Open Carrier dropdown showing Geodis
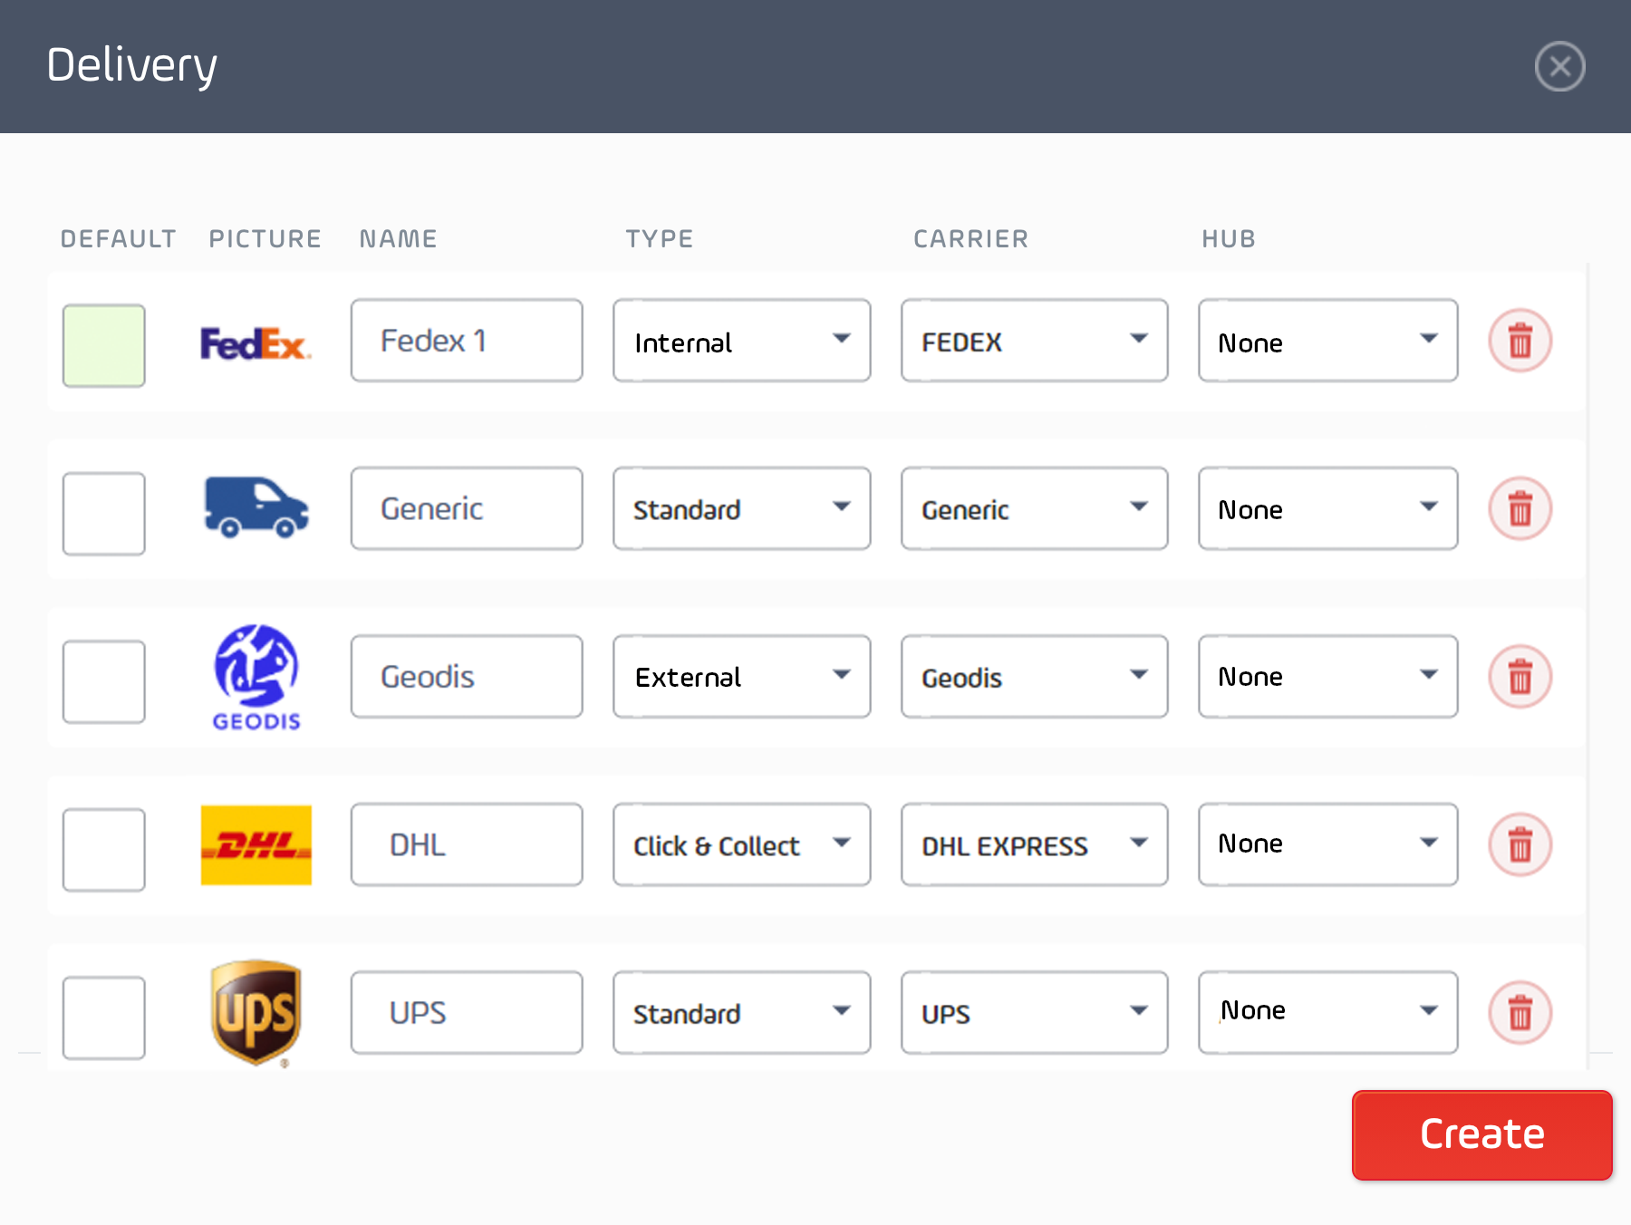Image resolution: width=1631 pixels, height=1225 pixels. click(x=1034, y=676)
